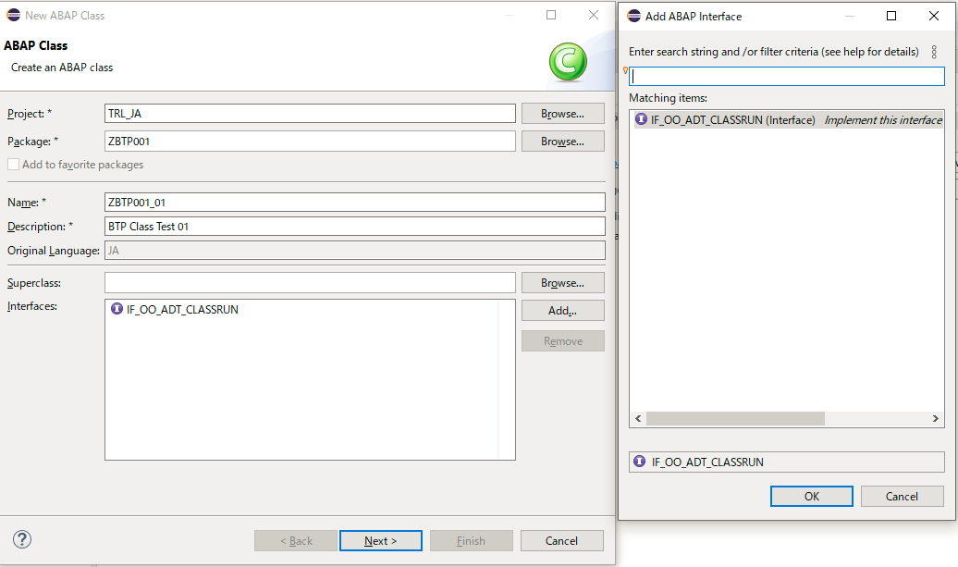Screen dimensions: 958x567
Task: Open filter options with the vertical dots icon
Action: pos(934,52)
